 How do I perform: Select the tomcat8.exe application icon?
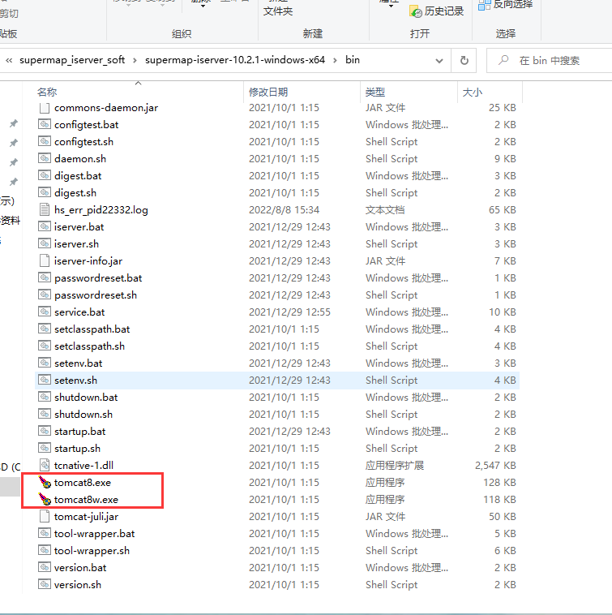pyautogui.click(x=45, y=483)
